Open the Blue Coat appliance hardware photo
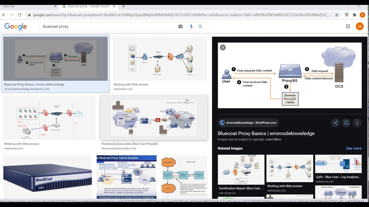This screenshot has width=369, height=207. [48, 177]
